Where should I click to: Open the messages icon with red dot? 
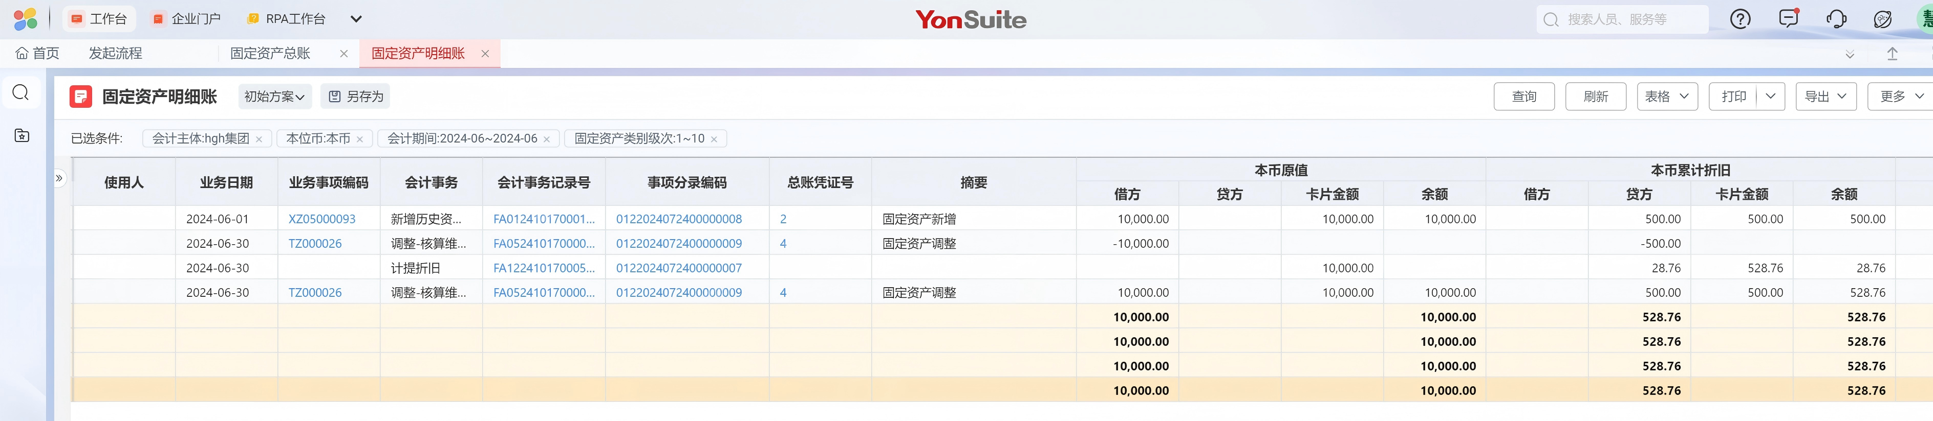click(1789, 19)
